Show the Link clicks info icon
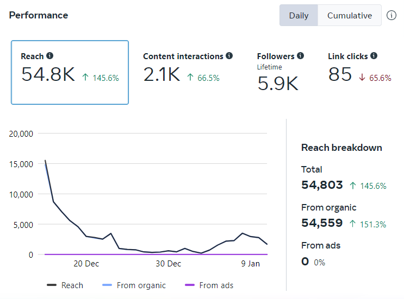The height and width of the screenshot is (299, 404). [374, 56]
